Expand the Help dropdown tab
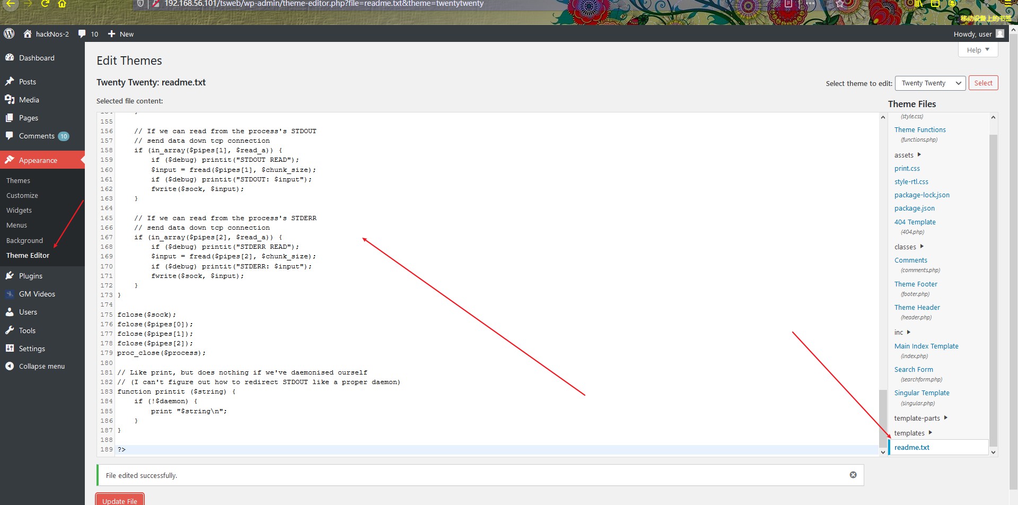The width and height of the screenshot is (1018, 505). 978,50
